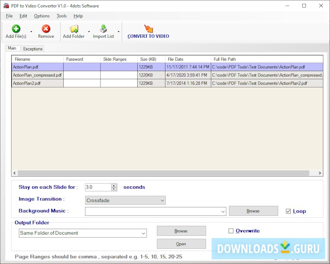330x264 pixels.
Task: Click the Open output folder button
Action: point(181,244)
